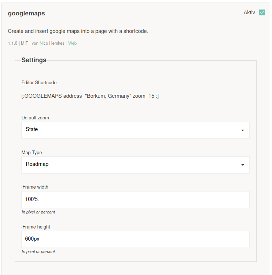Focus the iFrame height input field
Image resolution: width=272 pixels, height=275 pixels.
[x=135, y=239]
